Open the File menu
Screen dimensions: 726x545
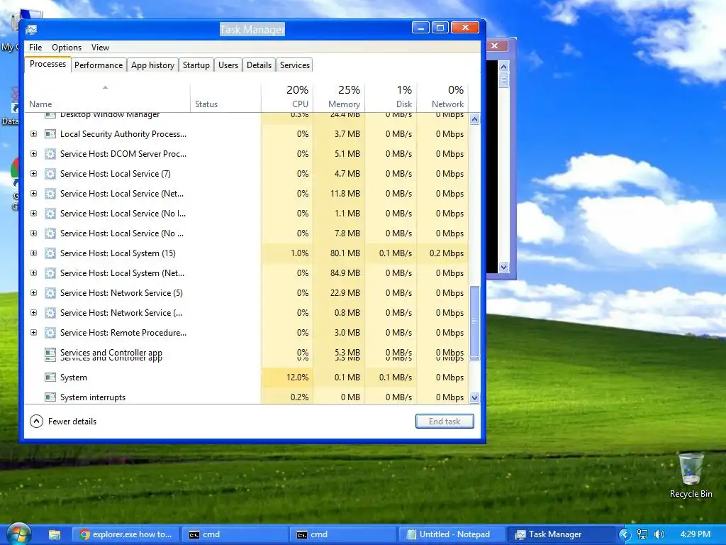pos(35,48)
